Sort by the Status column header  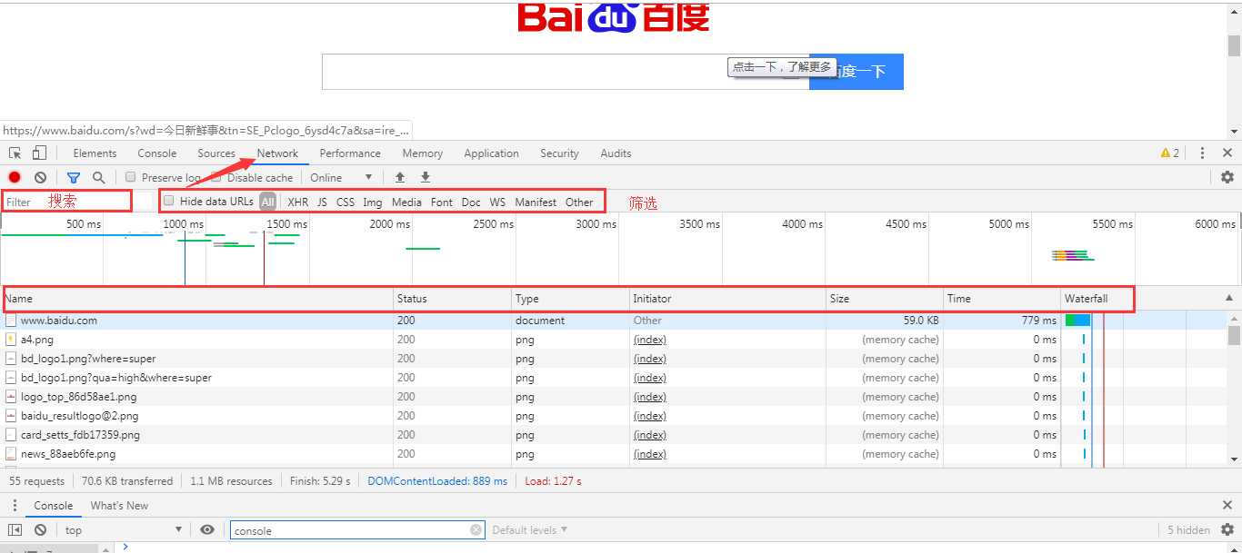pyautogui.click(x=453, y=298)
